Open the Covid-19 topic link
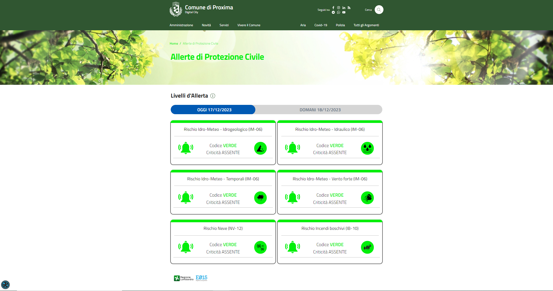 (x=320, y=25)
